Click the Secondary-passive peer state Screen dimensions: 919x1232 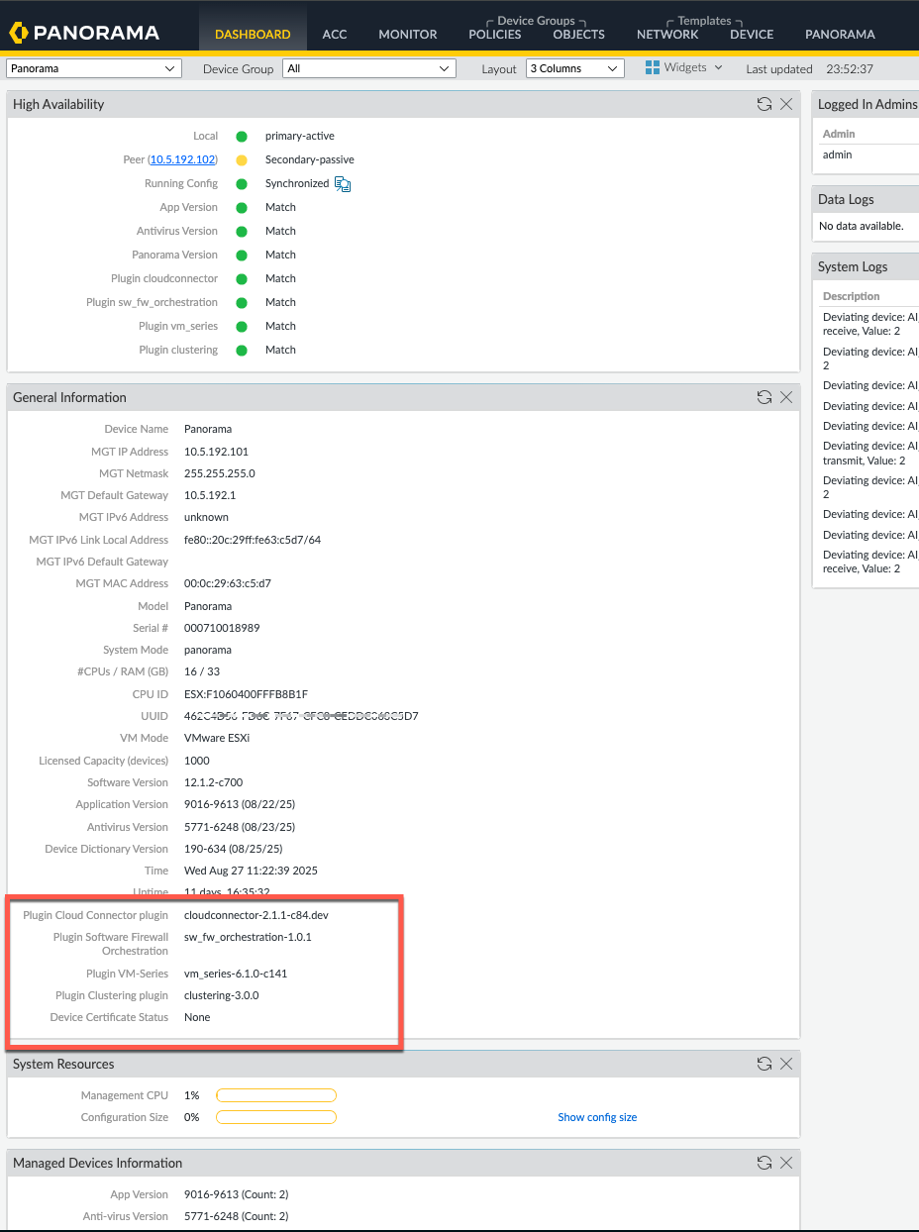310,159
